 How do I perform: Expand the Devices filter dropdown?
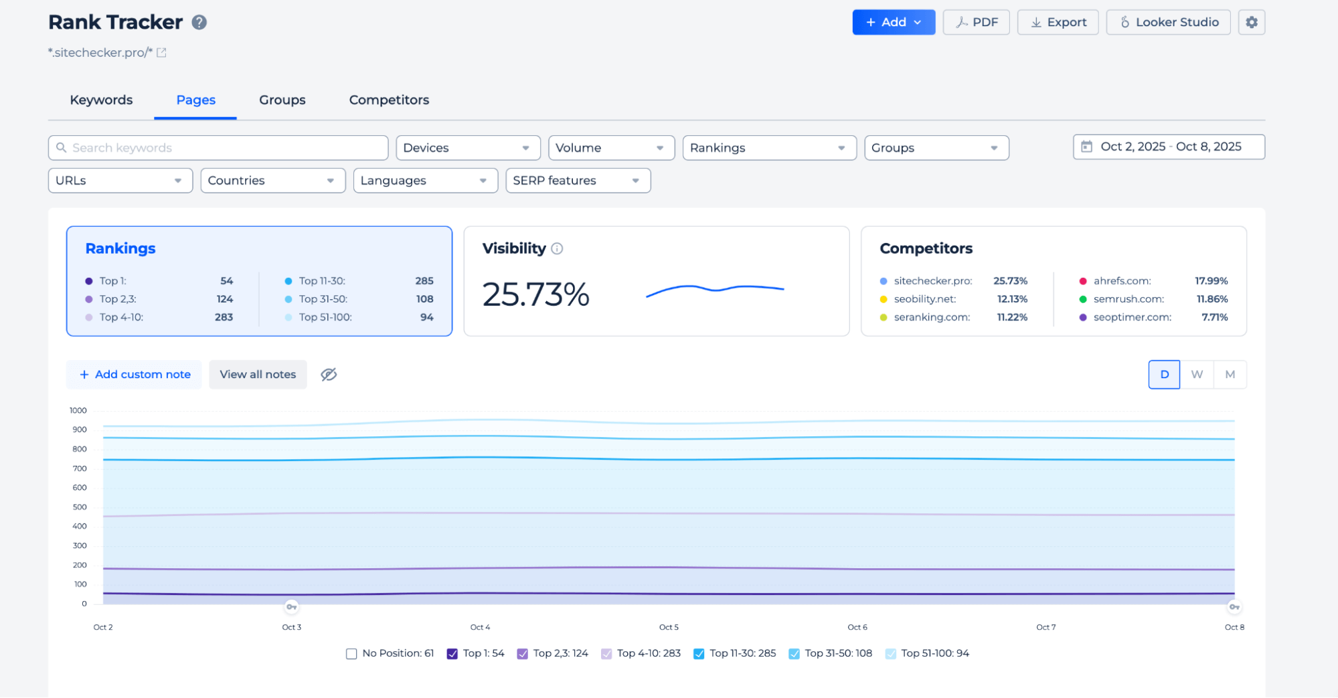click(x=467, y=148)
